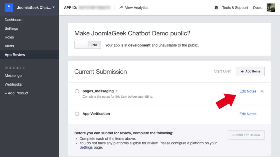280x157 pixels.
Task: Open Settings in the sidebar
Action: (x=11, y=29)
